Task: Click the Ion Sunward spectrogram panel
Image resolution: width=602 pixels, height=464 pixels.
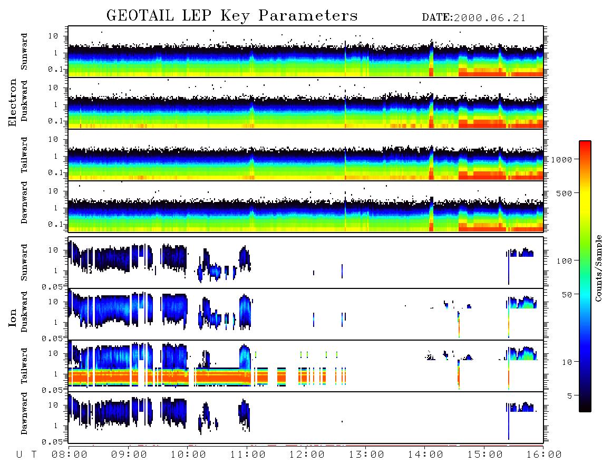Action: pos(306,263)
